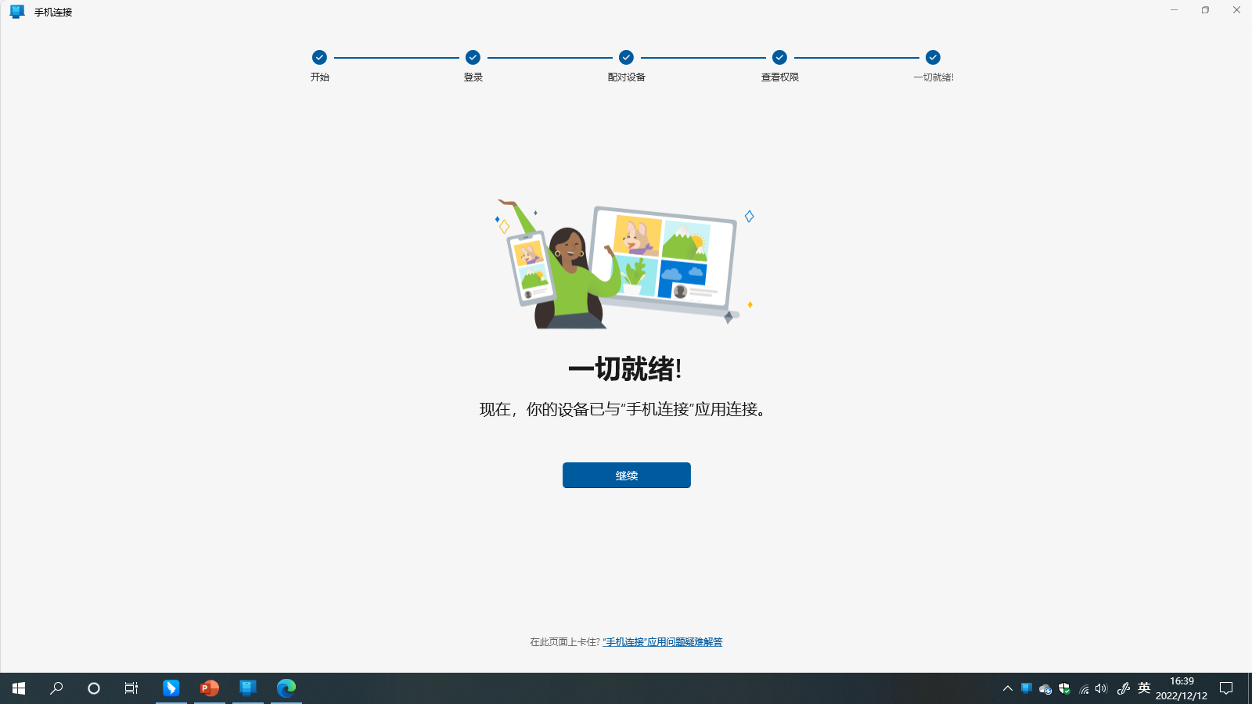The image size is (1252, 704).
Task: Open the "手机连接"应用问题疑难解答 link
Action: pyautogui.click(x=663, y=642)
